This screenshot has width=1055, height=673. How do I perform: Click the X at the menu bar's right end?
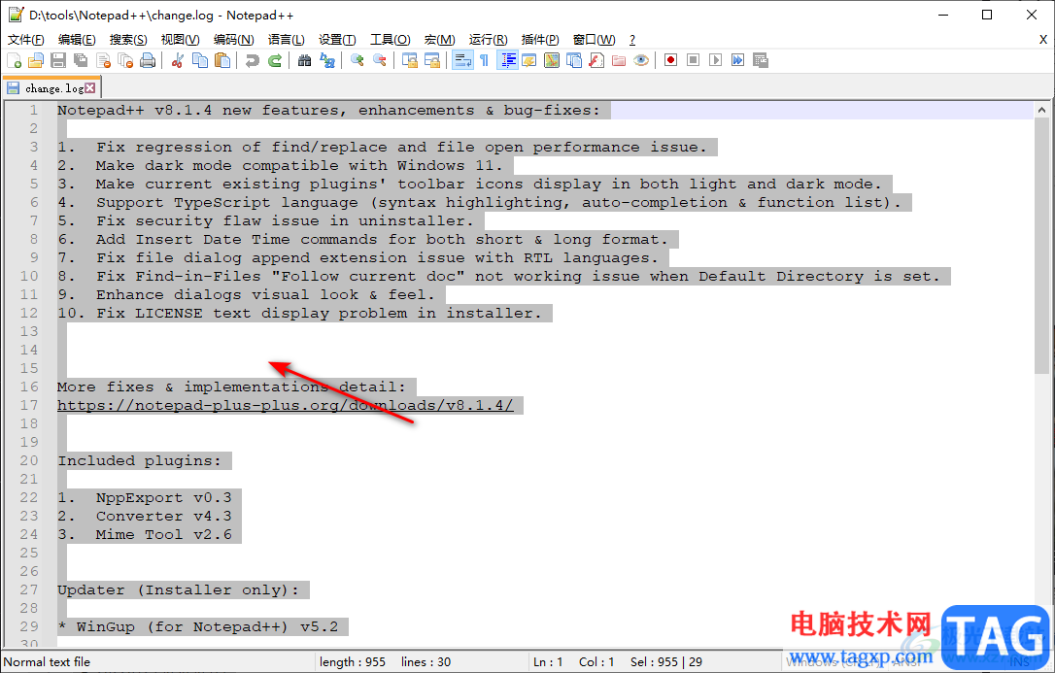1043,40
